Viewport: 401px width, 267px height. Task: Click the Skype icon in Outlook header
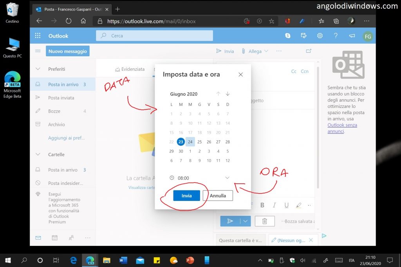(288, 36)
